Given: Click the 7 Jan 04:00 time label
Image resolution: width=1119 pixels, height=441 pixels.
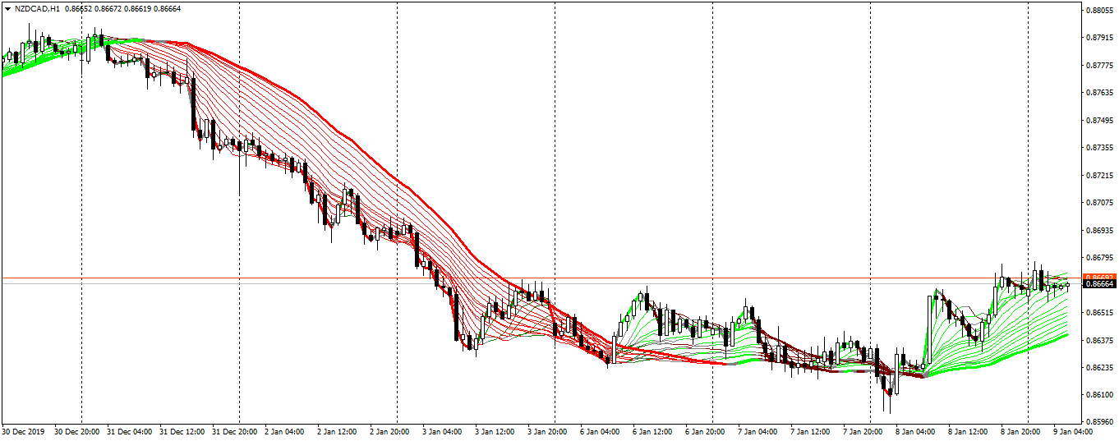Looking at the screenshot, I should [758, 430].
